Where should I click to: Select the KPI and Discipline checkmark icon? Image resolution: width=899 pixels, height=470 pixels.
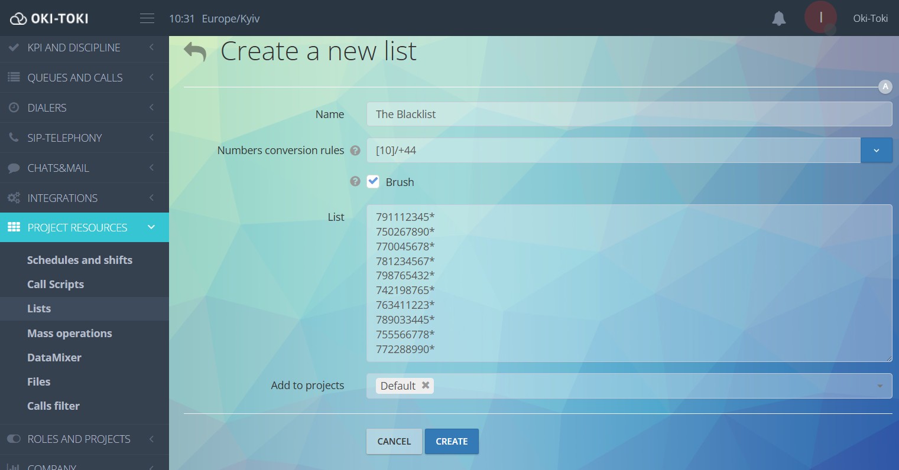(x=13, y=47)
